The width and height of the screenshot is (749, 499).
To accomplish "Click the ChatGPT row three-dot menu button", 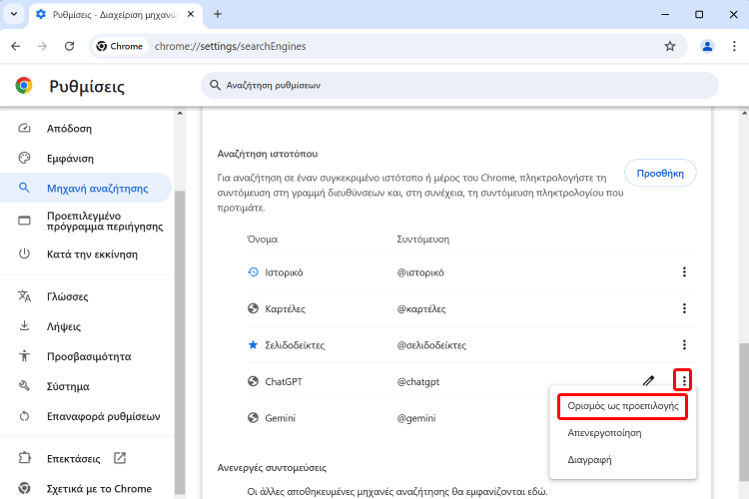I will (684, 380).
